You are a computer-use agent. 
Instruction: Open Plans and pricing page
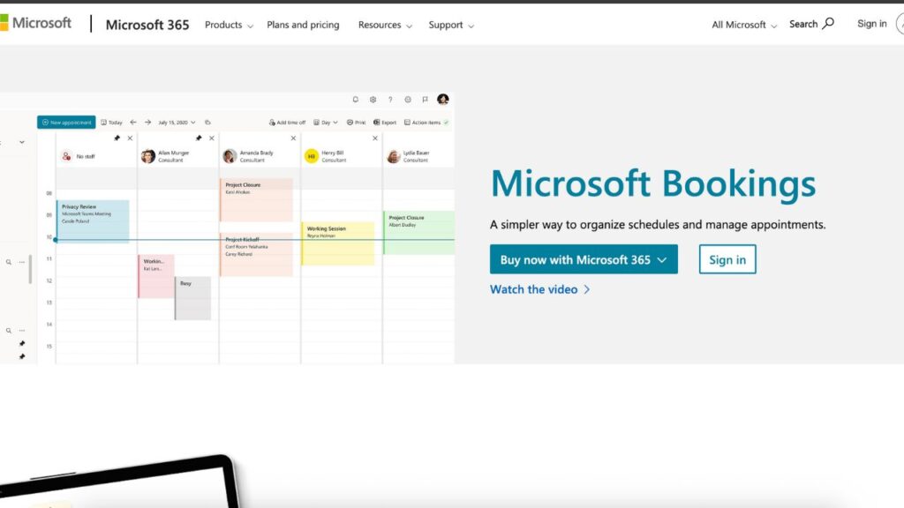pos(303,25)
